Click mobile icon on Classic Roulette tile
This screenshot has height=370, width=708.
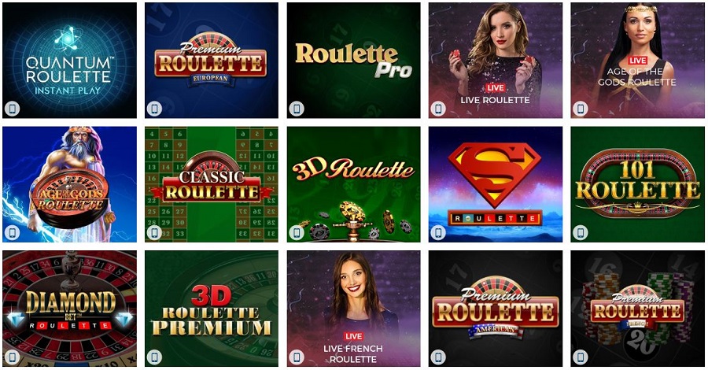[154, 233]
